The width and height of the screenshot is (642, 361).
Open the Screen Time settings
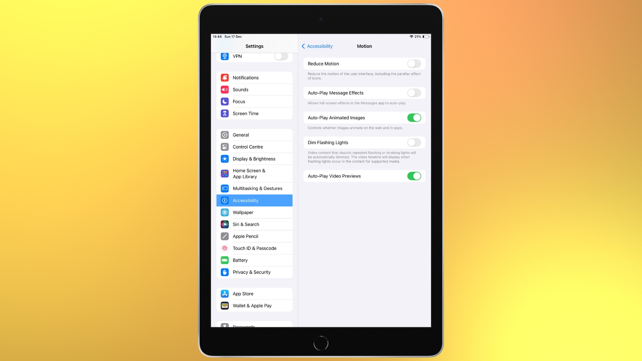tap(254, 113)
